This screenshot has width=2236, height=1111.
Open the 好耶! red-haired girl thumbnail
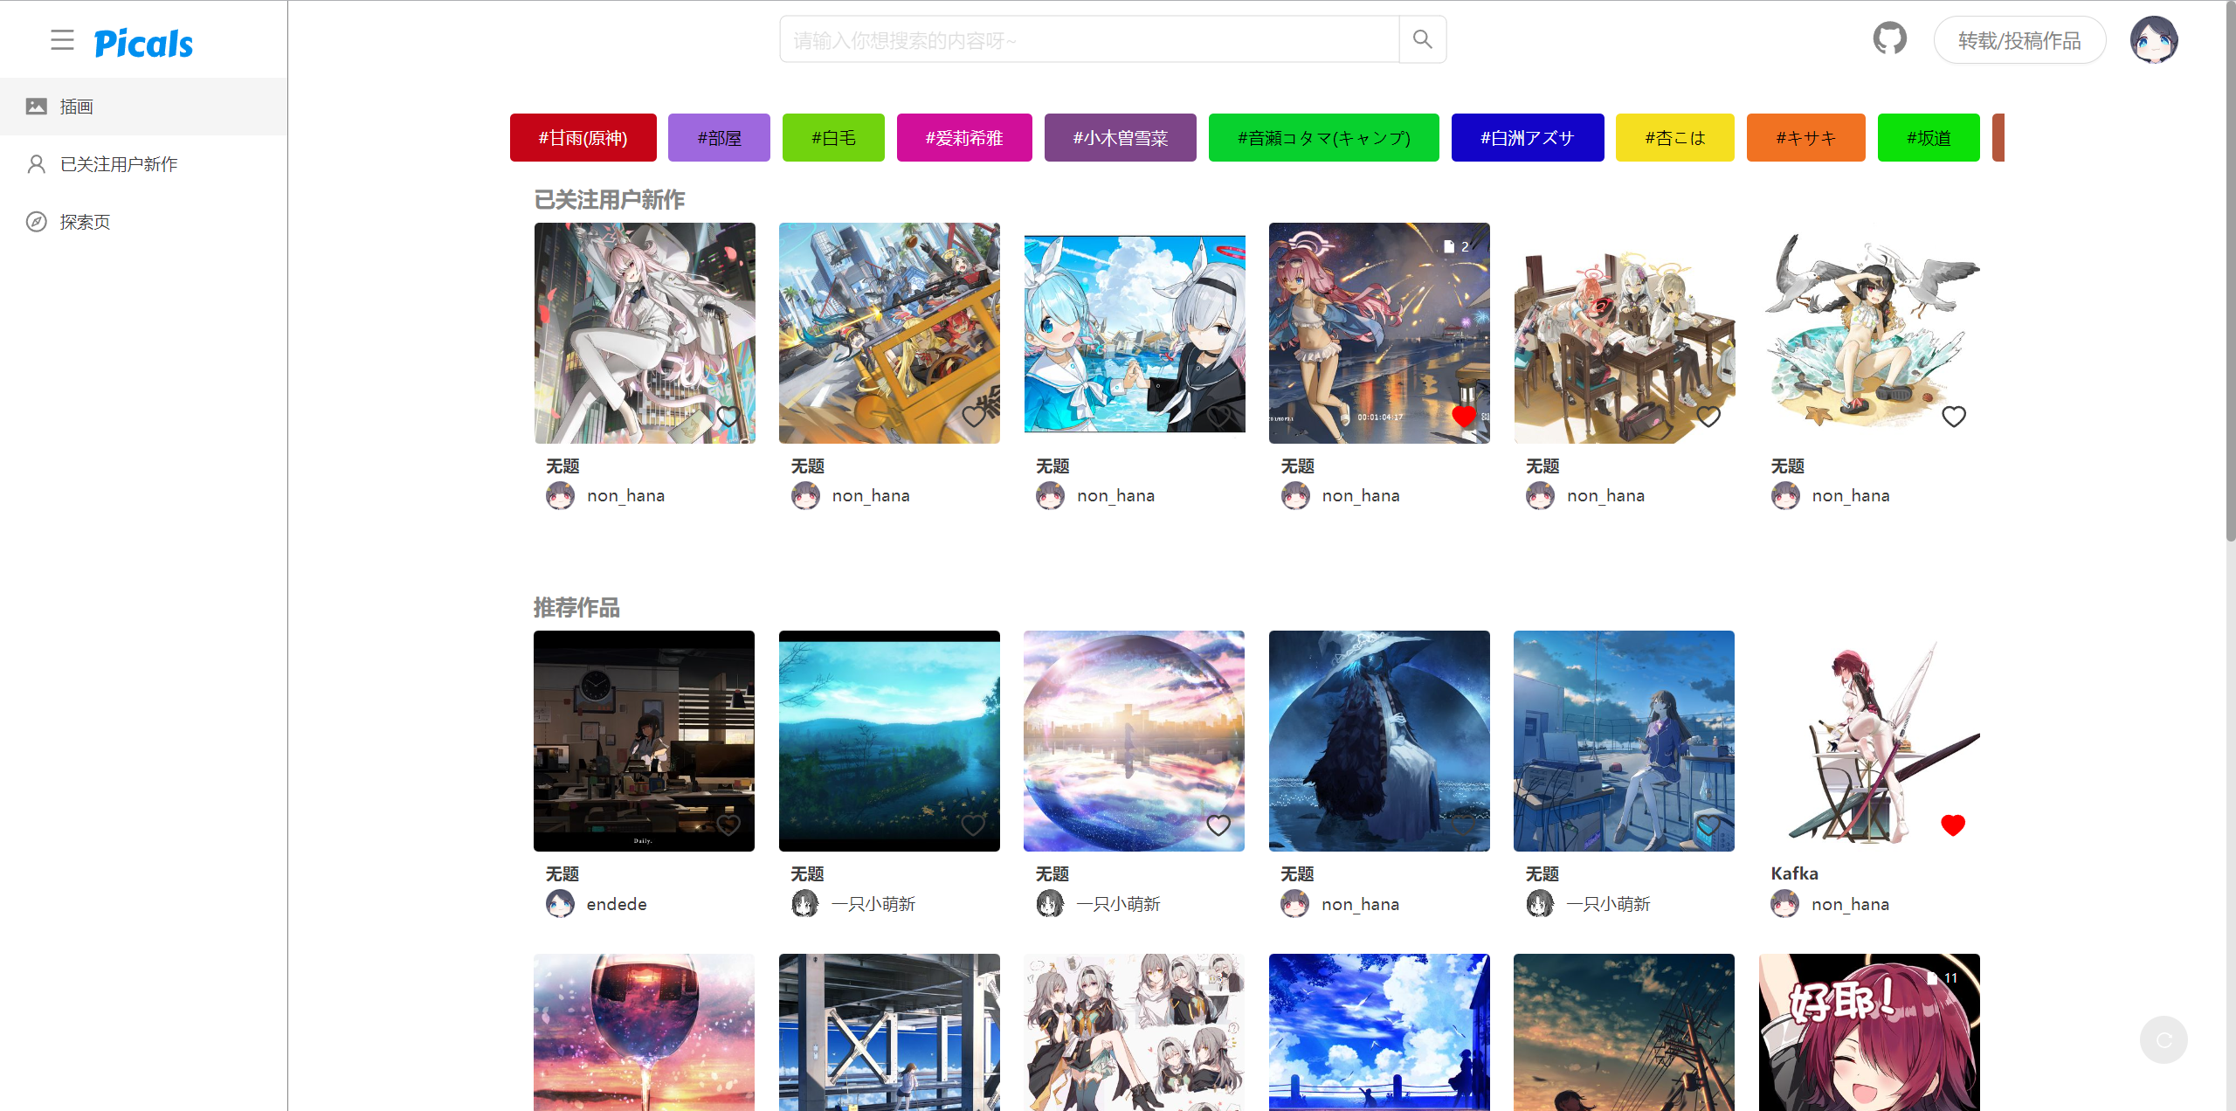[1869, 1032]
